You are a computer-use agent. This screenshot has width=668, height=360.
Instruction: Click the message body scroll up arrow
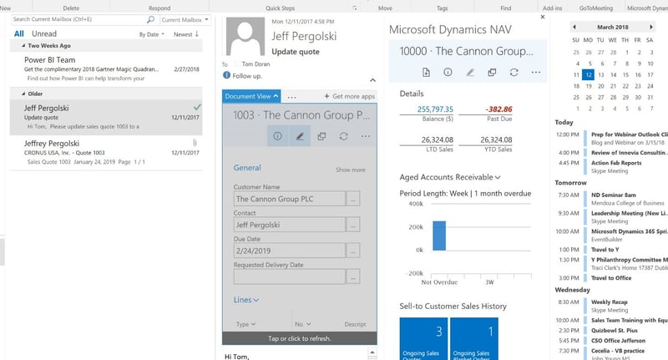[372, 352]
